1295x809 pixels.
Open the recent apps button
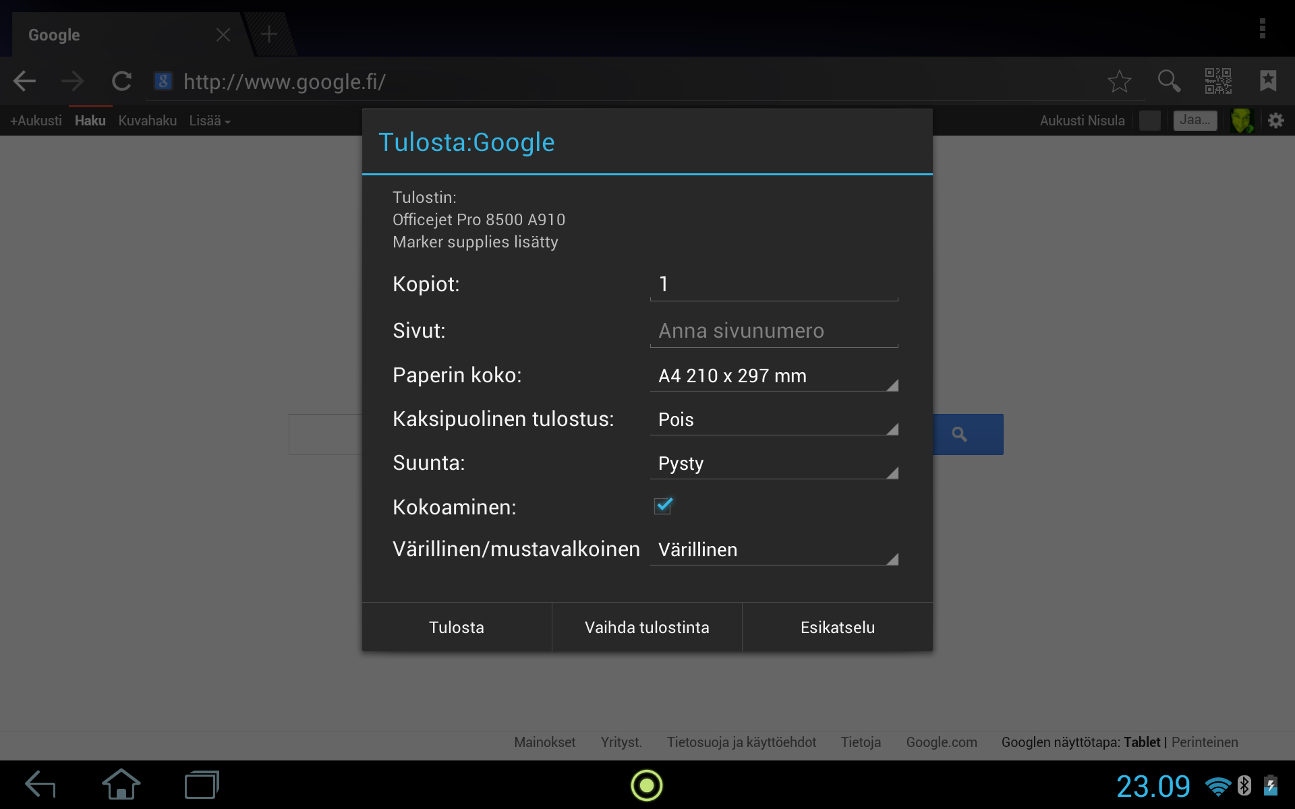tap(202, 785)
